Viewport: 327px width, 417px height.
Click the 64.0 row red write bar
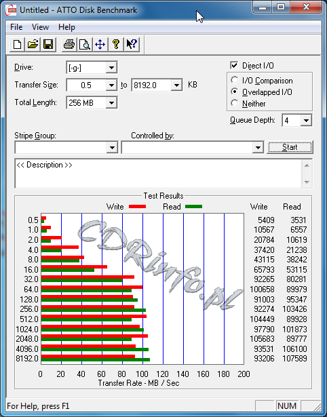coord(92,287)
